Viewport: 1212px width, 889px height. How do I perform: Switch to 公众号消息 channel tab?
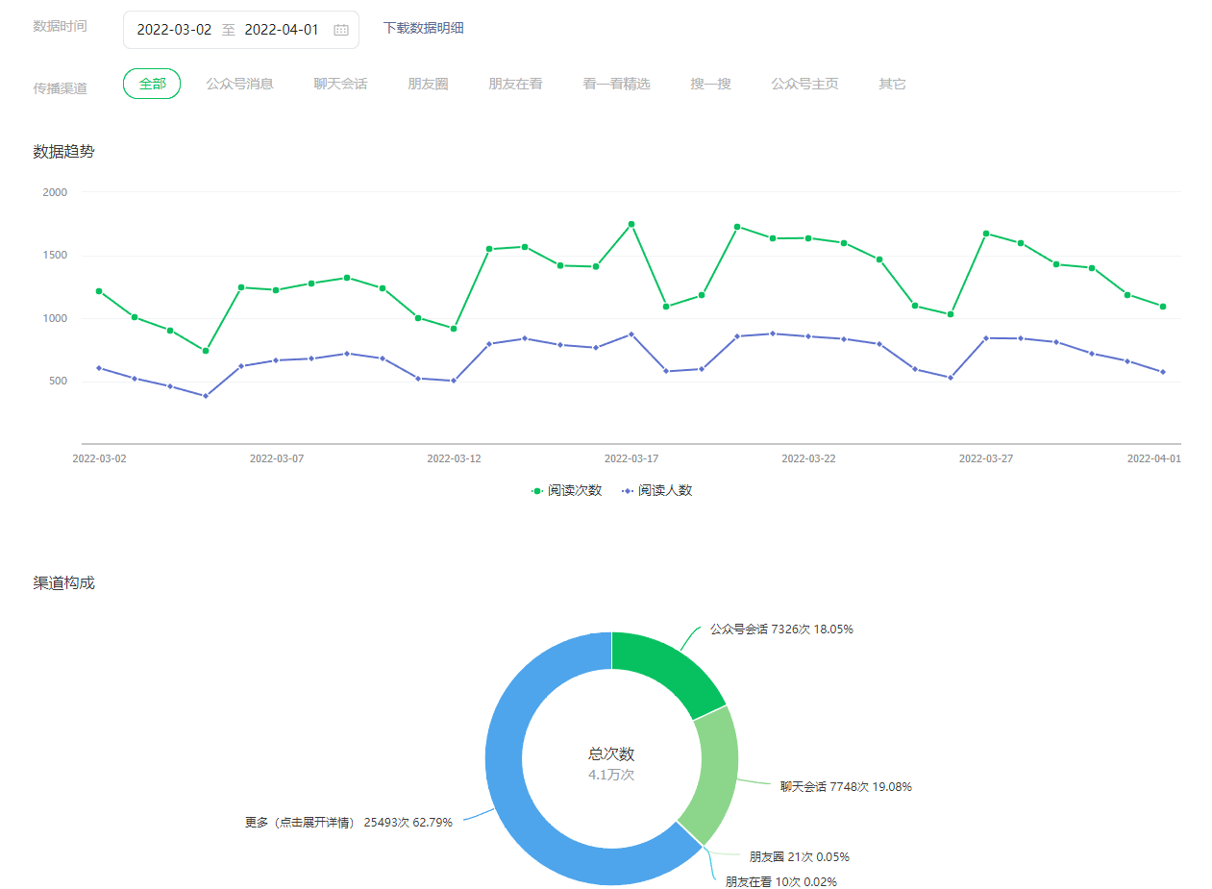239,84
